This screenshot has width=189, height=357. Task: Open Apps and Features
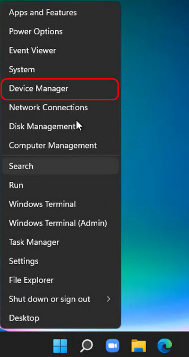point(60,12)
